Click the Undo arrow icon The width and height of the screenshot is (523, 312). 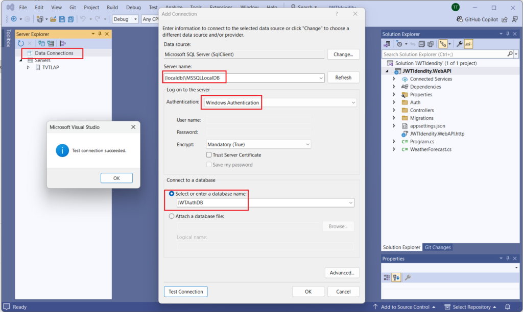click(83, 19)
